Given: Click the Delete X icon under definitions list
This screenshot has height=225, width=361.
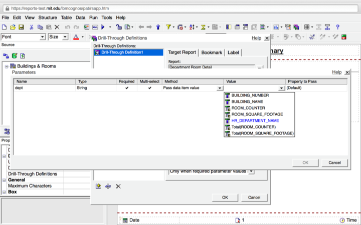Looking at the screenshot, I should [118, 186].
